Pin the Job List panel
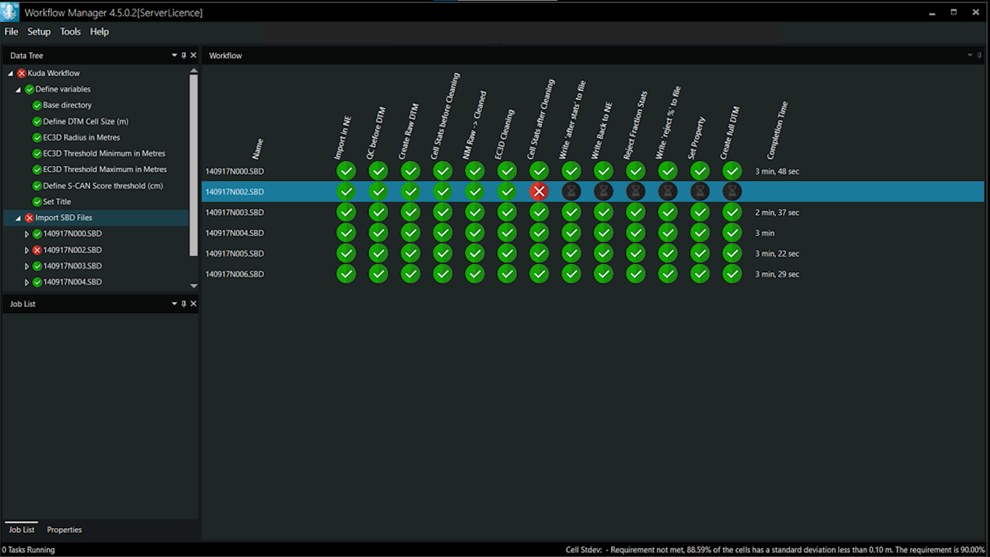The width and height of the screenshot is (990, 557). tap(184, 304)
